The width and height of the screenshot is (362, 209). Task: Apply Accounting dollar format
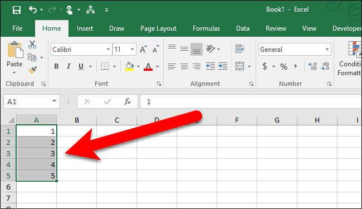[265, 66]
